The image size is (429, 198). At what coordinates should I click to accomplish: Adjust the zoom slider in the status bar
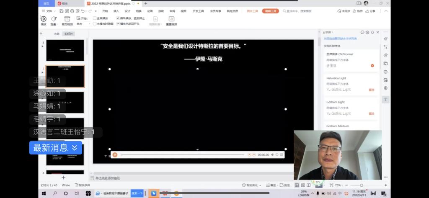[x=362, y=185]
